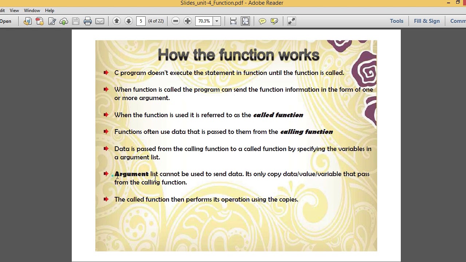Toggle Read mode expand icon
The image size is (466, 262).
[x=291, y=21]
